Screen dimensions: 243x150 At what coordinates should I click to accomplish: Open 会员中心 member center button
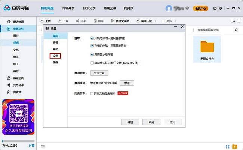200,8
